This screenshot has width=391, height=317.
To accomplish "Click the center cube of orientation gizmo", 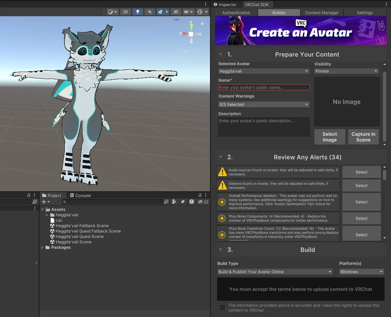I will click(x=191, y=34).
